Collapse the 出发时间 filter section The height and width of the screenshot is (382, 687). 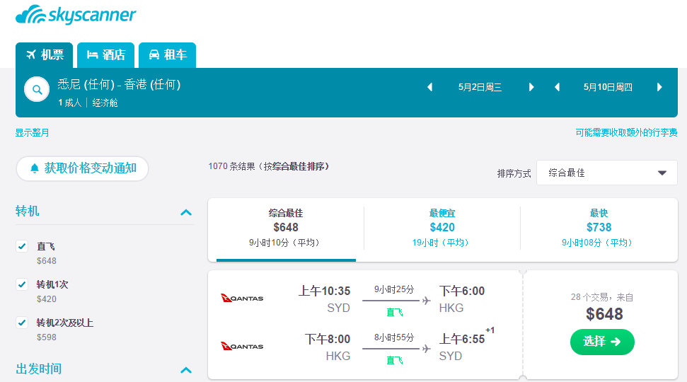click(186, 370)
